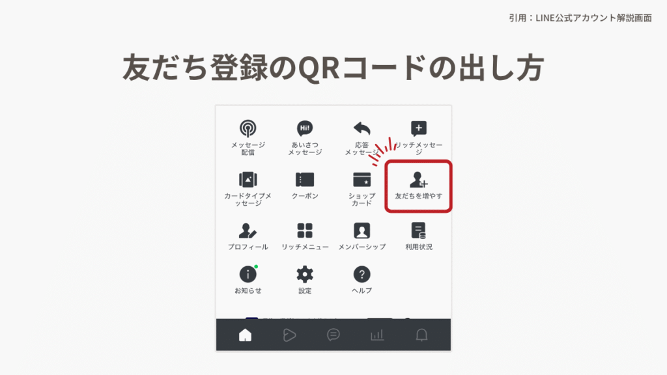Tap the あいさつメッセージ greeting icon
Screen dimensions: 667x375
[x=305, y=128]
